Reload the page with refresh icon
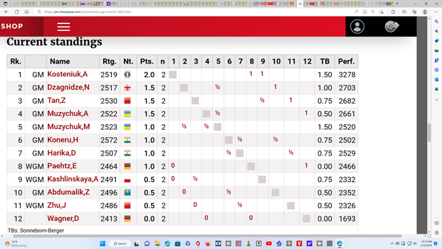Screen dimensions: 442x249 [x=17, y=12]
